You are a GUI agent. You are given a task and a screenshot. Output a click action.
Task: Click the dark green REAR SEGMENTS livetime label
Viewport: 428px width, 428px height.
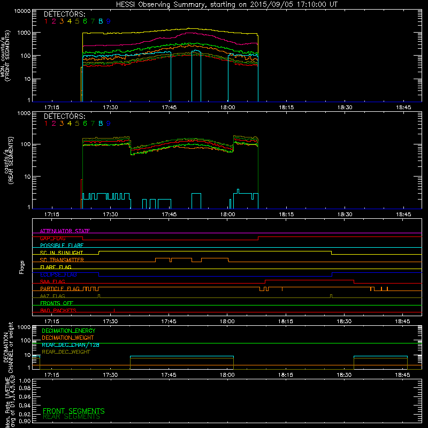tap(72, 417)
